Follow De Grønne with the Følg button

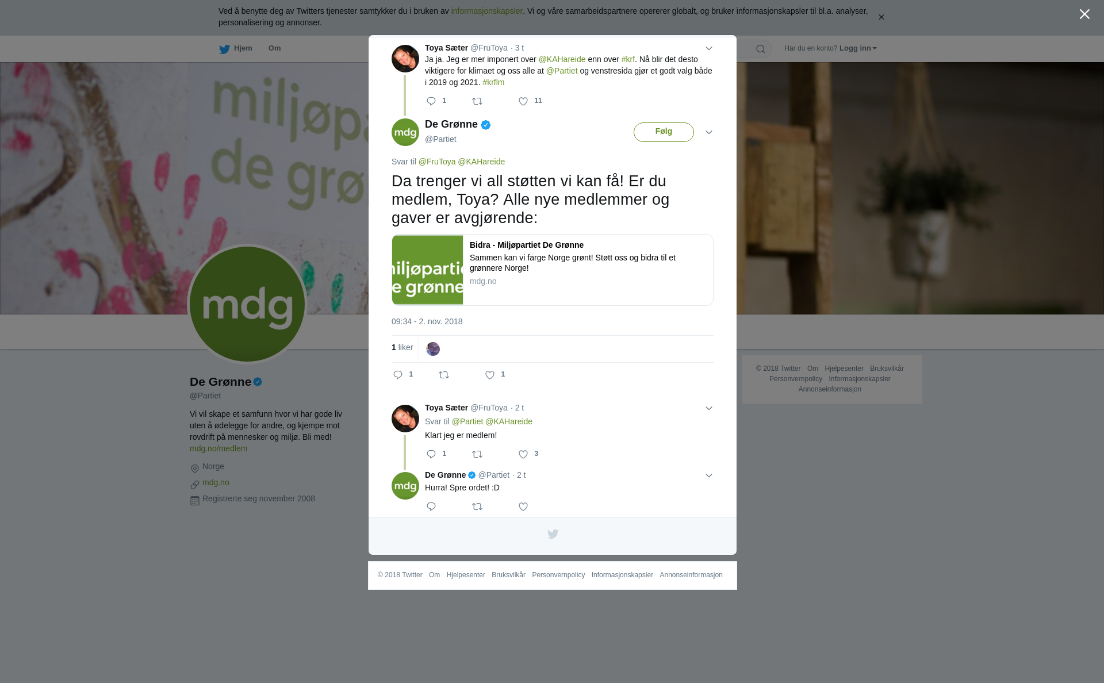coord(664,132)
